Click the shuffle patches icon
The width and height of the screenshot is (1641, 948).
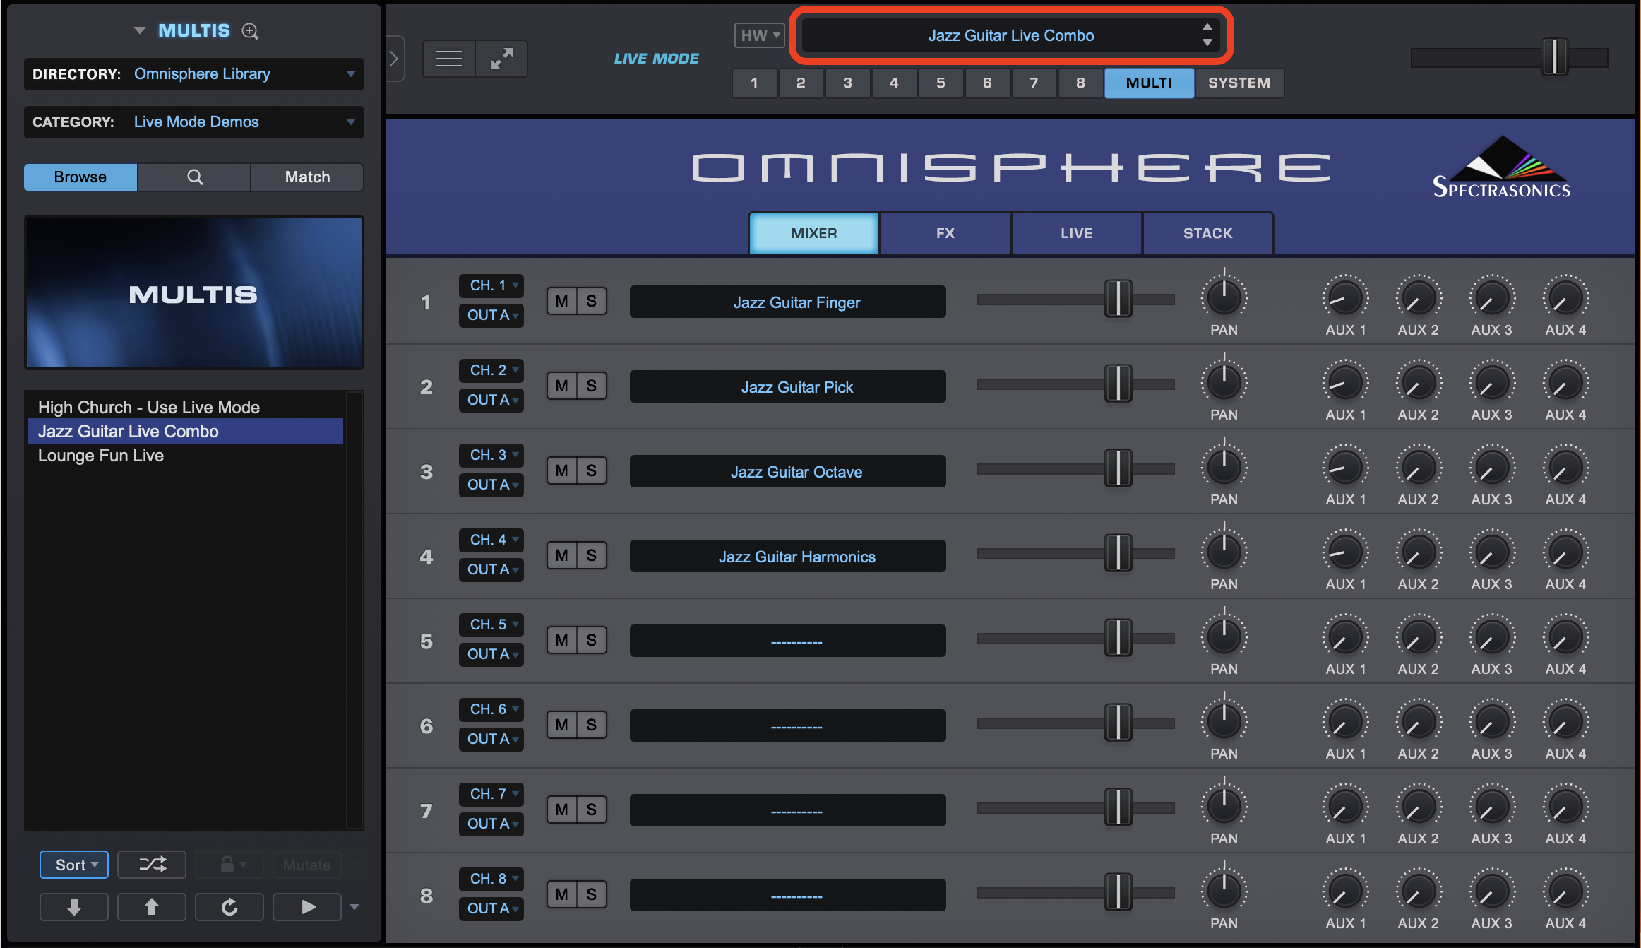(x=152, y=865)
